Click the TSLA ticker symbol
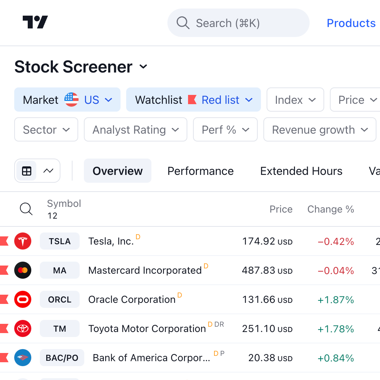 point(60,241)
